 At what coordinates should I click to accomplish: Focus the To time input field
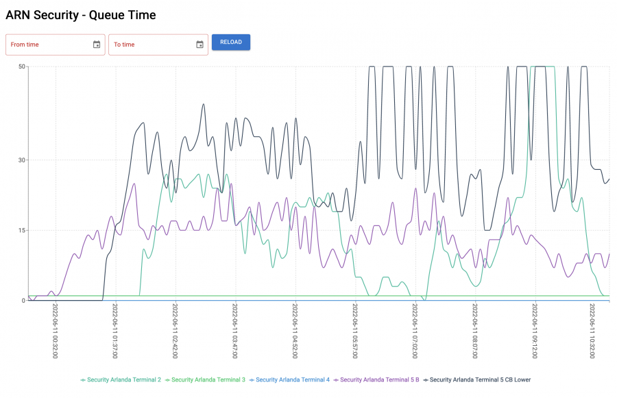click(x=151, y=45)
